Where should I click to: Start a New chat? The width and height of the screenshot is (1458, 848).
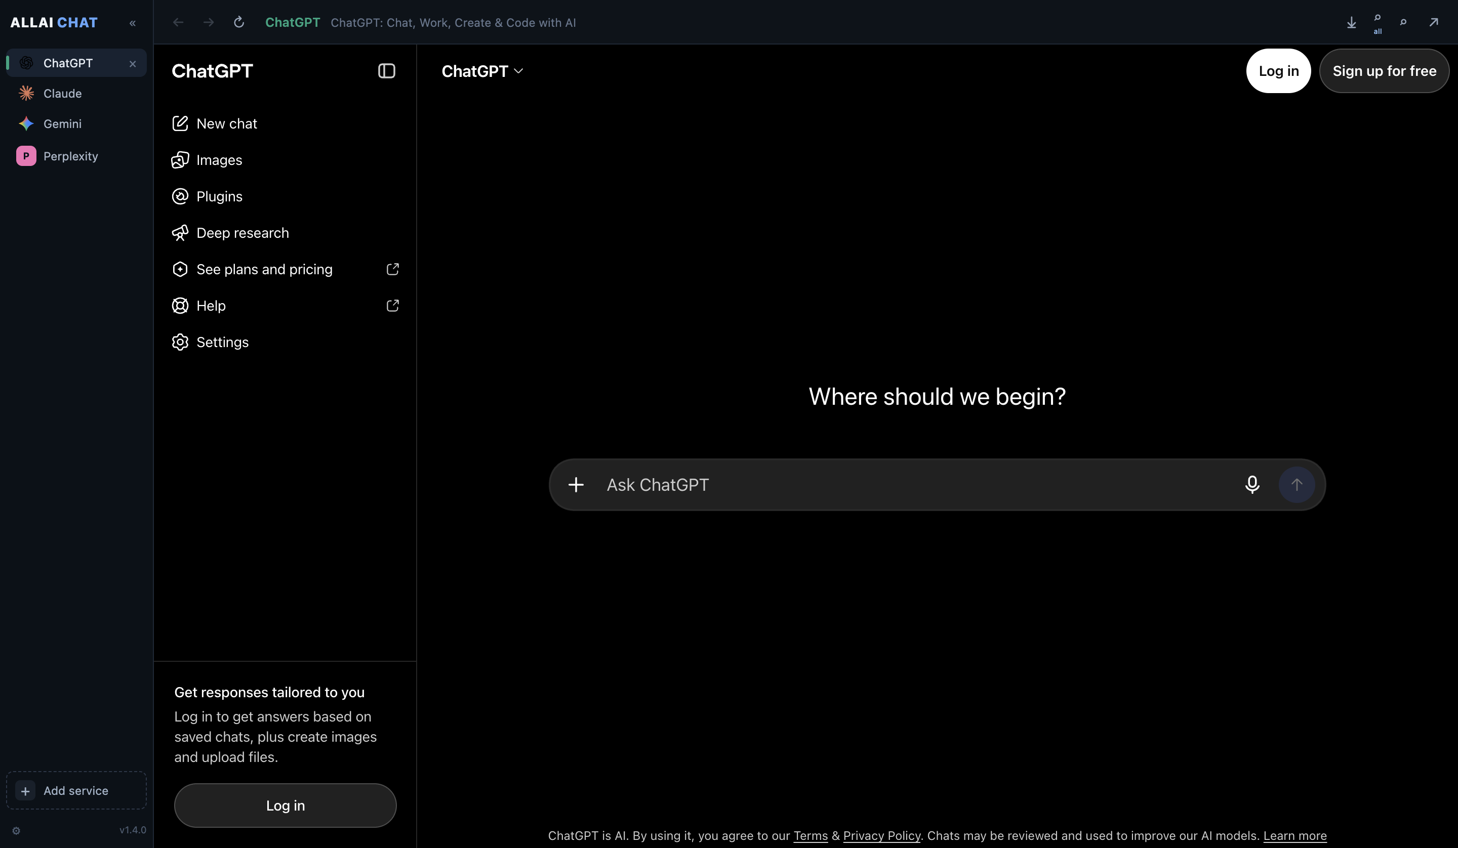point(285,123)
